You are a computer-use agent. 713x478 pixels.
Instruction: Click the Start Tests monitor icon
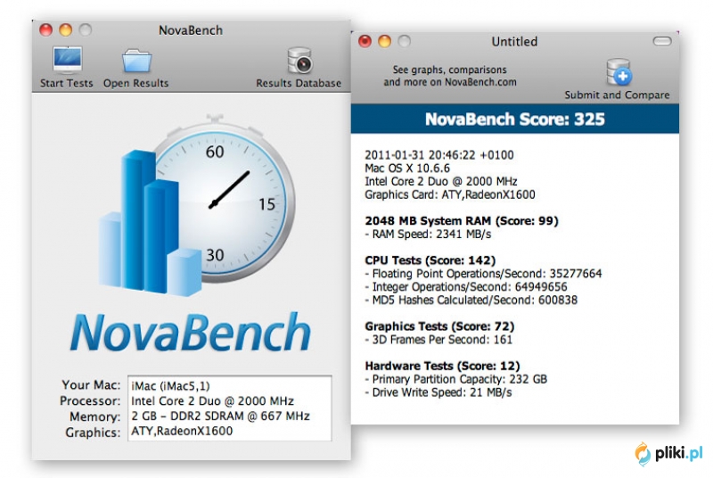pos(68,60)
